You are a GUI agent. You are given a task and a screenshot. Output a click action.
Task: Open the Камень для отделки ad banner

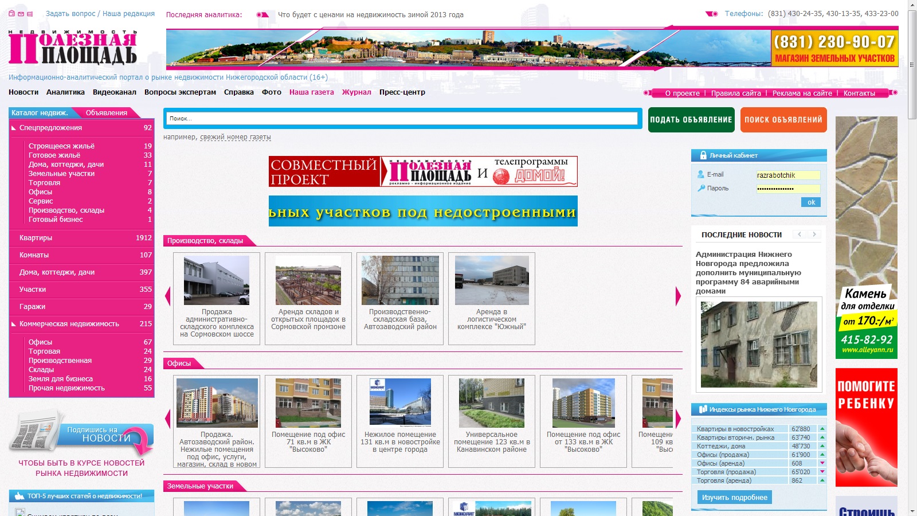866,237
